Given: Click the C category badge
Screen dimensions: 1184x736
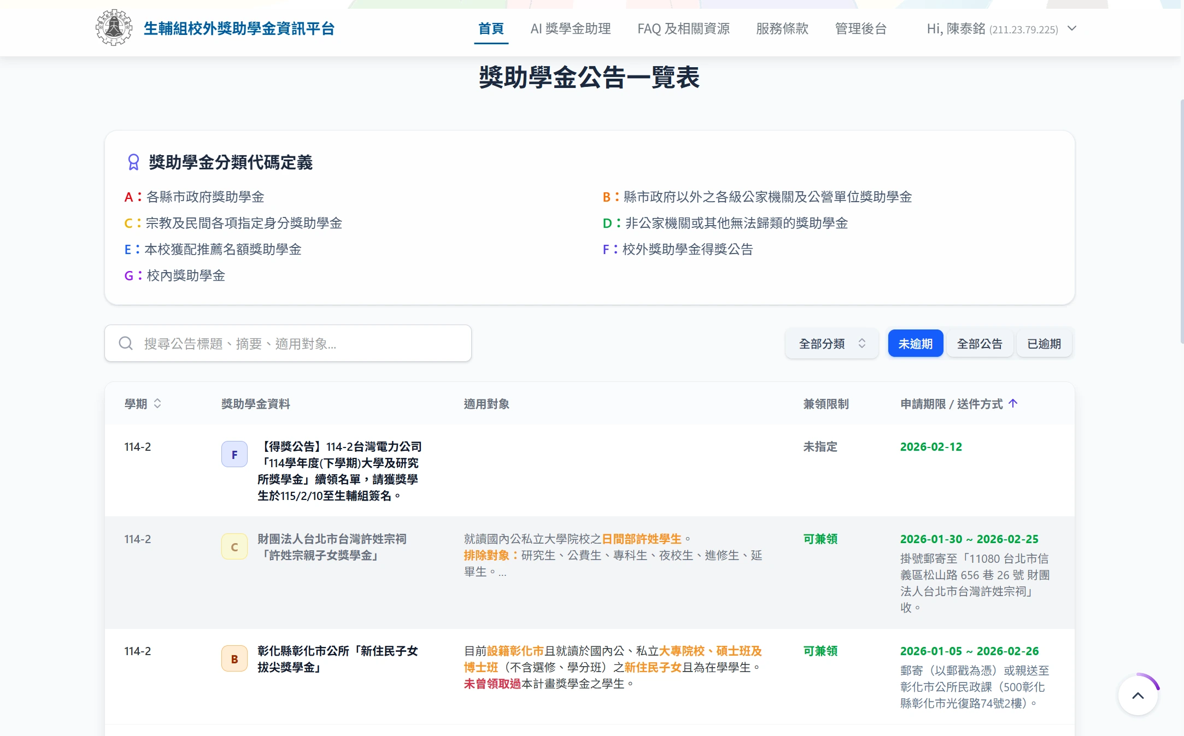Looking at the screenshot, I should [234, 547].
